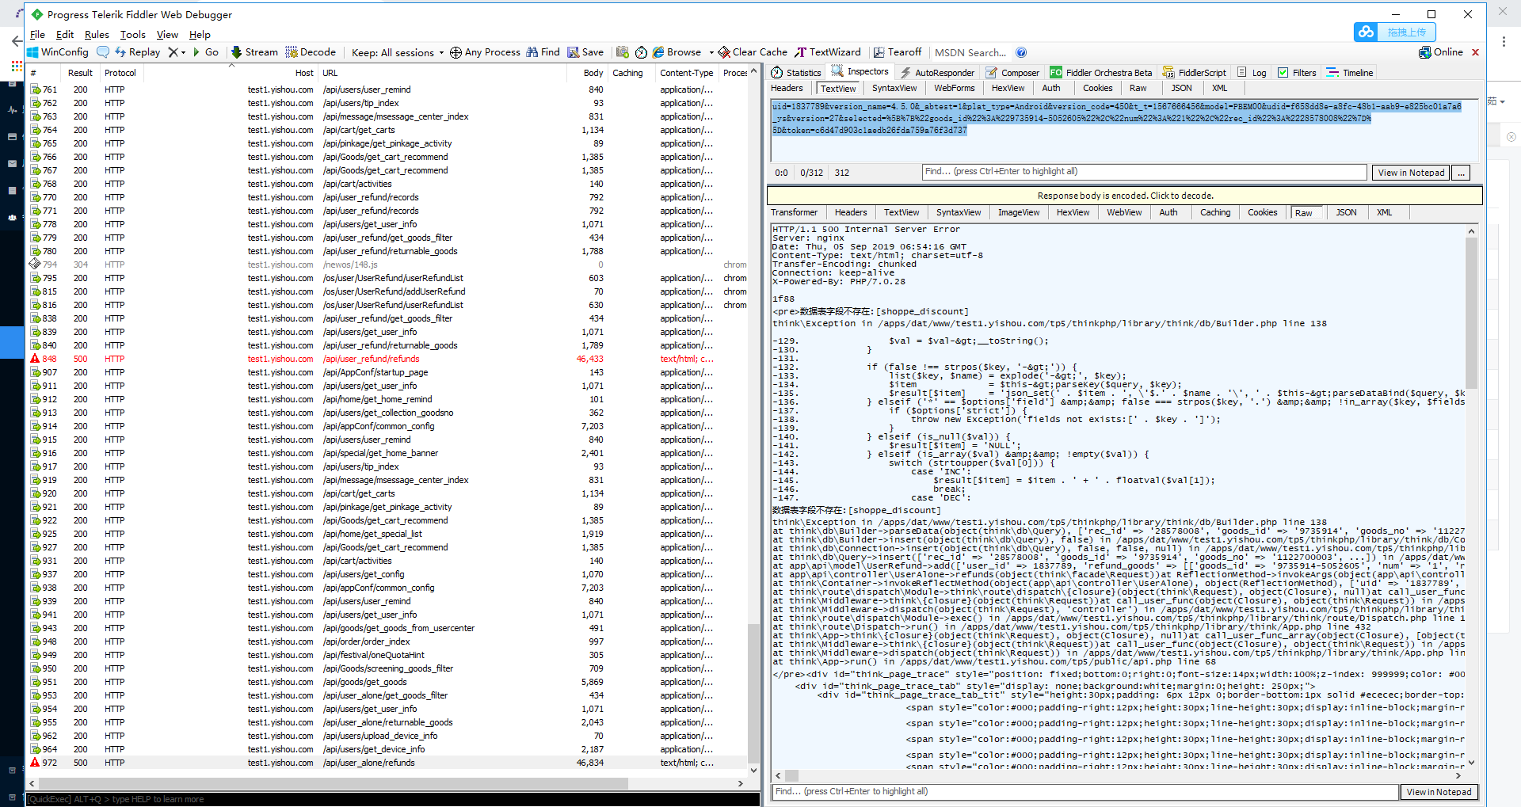This screenshot has width=1521, height=807.
Task: Open the Help menu
Action: click(200, 34)
